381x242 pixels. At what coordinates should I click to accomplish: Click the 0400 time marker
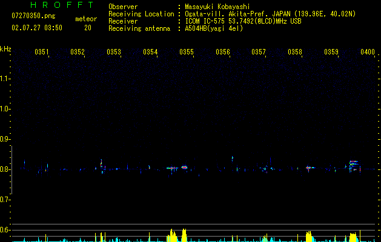pos(368,52)
